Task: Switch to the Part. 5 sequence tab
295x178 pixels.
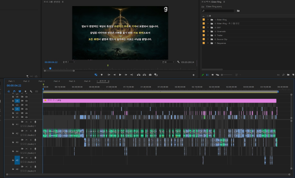Action: click(x=72, y=81)
